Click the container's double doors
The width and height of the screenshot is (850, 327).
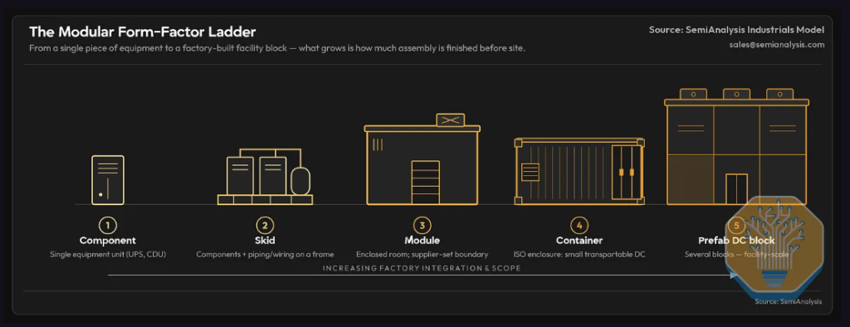(x=626, y=173)
